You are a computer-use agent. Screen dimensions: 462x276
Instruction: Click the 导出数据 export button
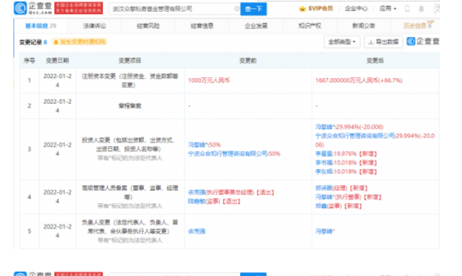click(383, 42)
